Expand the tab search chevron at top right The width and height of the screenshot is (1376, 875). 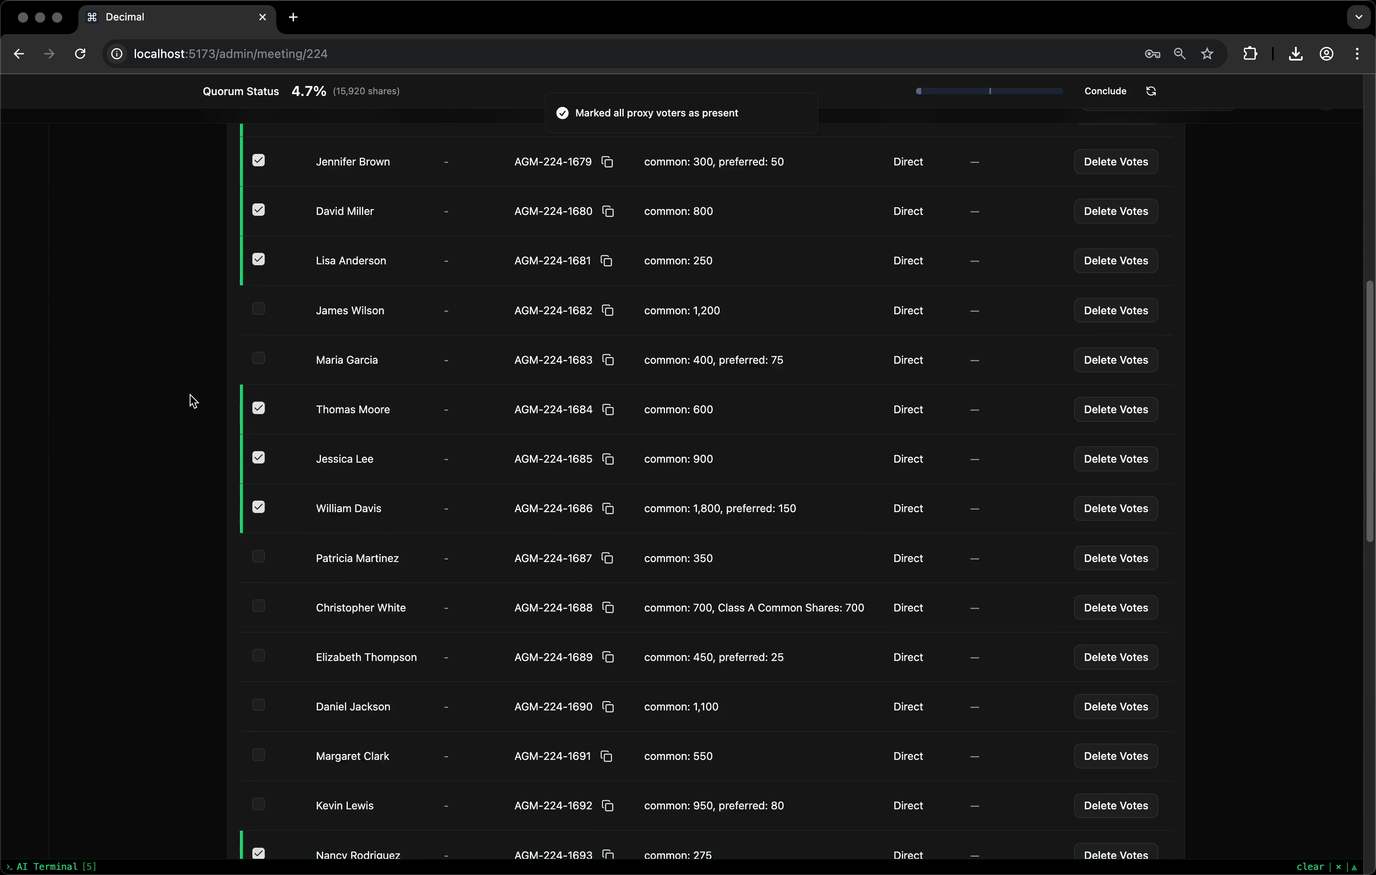click(1358, 17)
